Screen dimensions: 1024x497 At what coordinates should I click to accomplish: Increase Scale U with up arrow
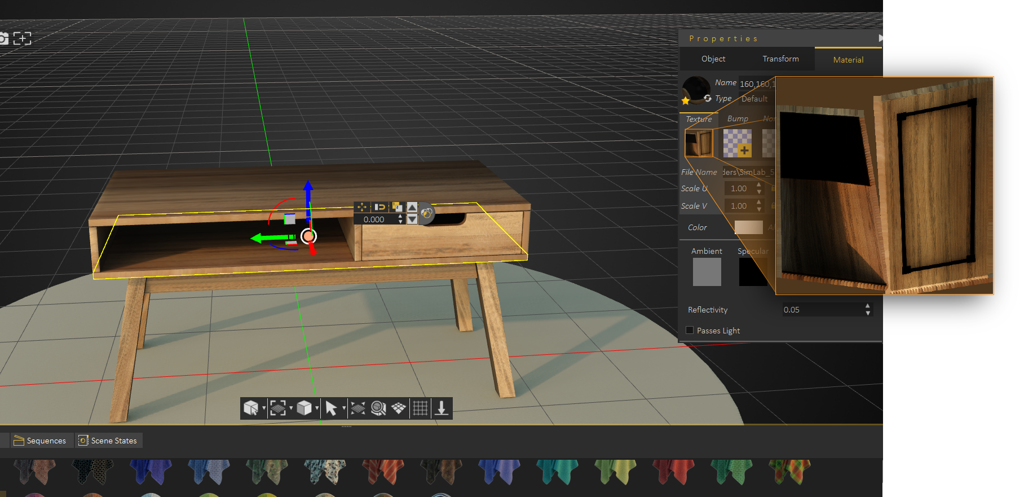(x=759, y=185)
